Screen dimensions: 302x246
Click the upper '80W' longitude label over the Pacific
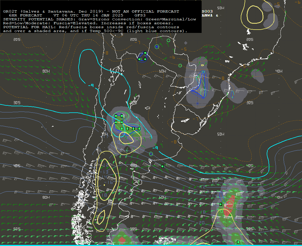pyautogui.click(x=46, y=71)
